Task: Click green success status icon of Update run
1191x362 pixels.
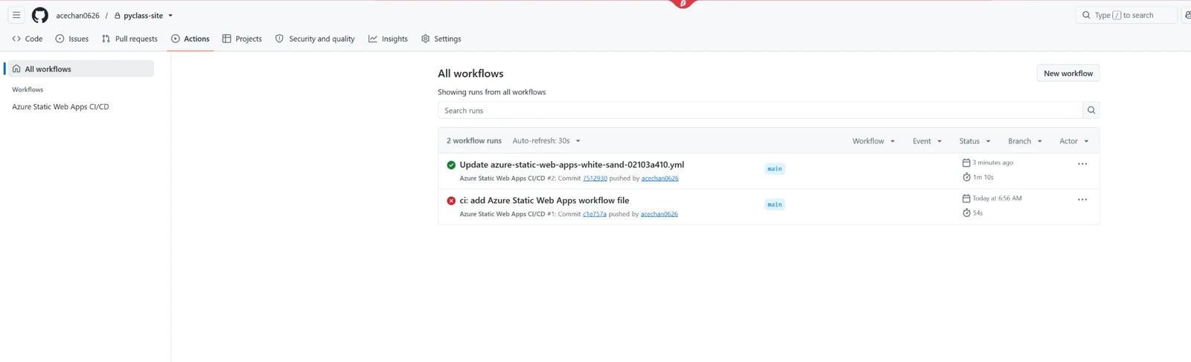Action: [x=451, y=165]
